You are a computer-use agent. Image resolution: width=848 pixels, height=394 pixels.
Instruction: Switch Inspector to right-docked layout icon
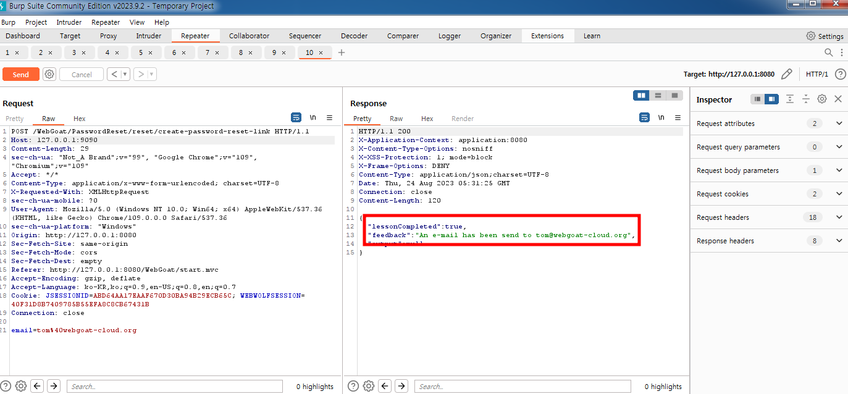(x=771, y=99)
